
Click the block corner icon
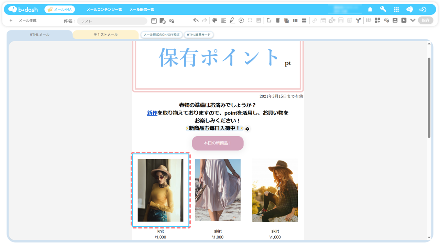(269, 20)
